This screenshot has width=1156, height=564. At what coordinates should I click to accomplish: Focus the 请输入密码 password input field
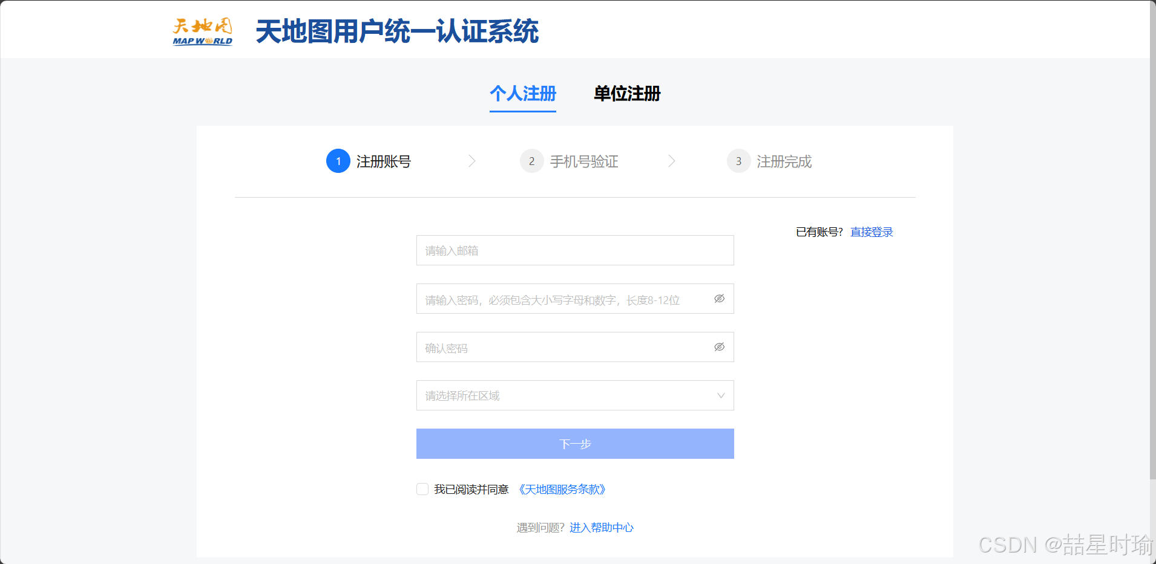(575, 299)
